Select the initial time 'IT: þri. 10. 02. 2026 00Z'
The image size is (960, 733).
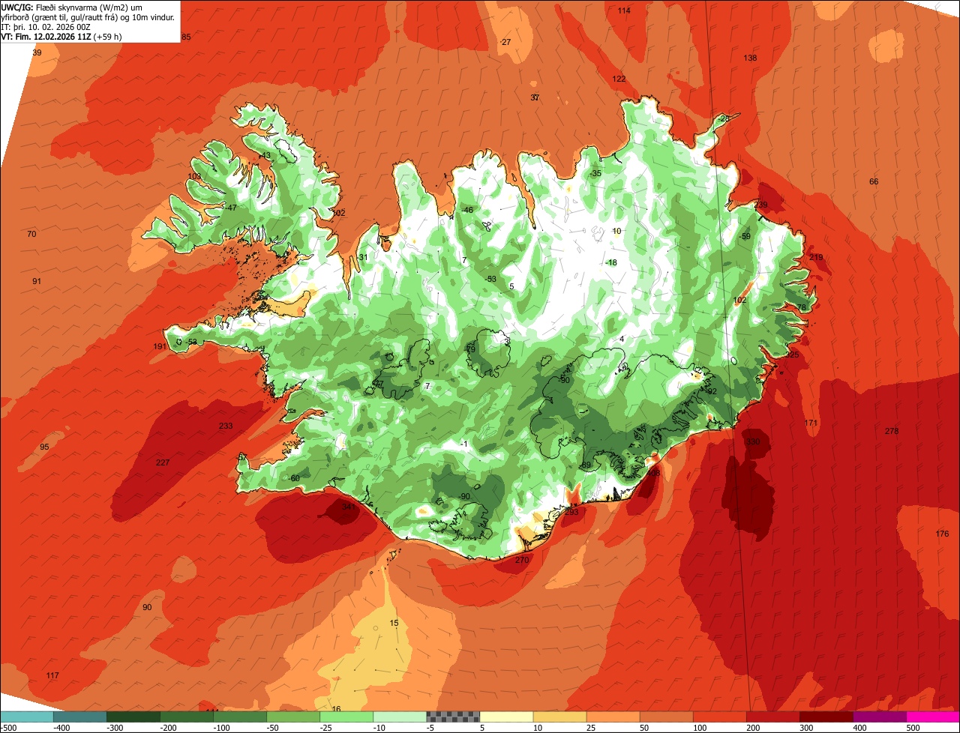46,27
